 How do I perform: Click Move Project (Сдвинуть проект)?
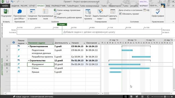pos(113,14)
